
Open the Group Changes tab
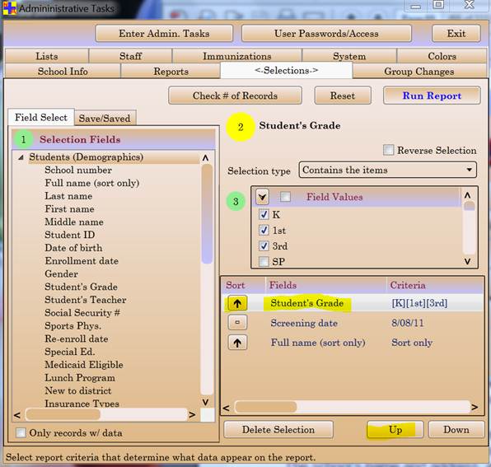point(419,71)
